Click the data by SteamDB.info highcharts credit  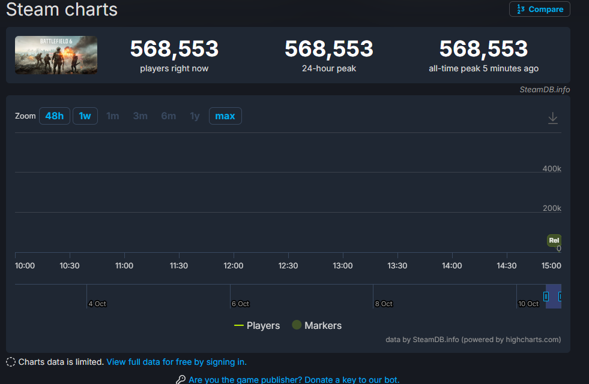pos(473,340)
